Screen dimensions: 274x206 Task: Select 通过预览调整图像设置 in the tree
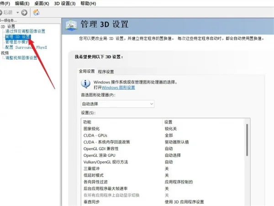click(x=25, y=31)
